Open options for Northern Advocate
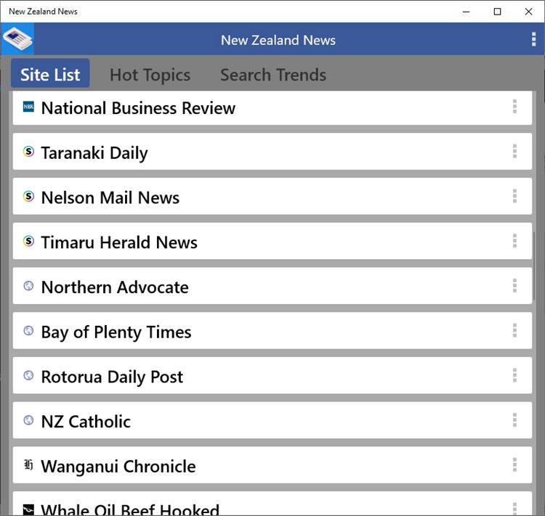This screenshot has height=516, width=545. [514, 286]
